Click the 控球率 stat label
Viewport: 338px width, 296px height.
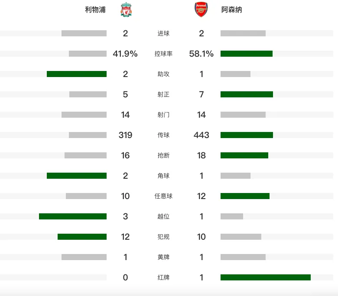[x=163, y=54]
